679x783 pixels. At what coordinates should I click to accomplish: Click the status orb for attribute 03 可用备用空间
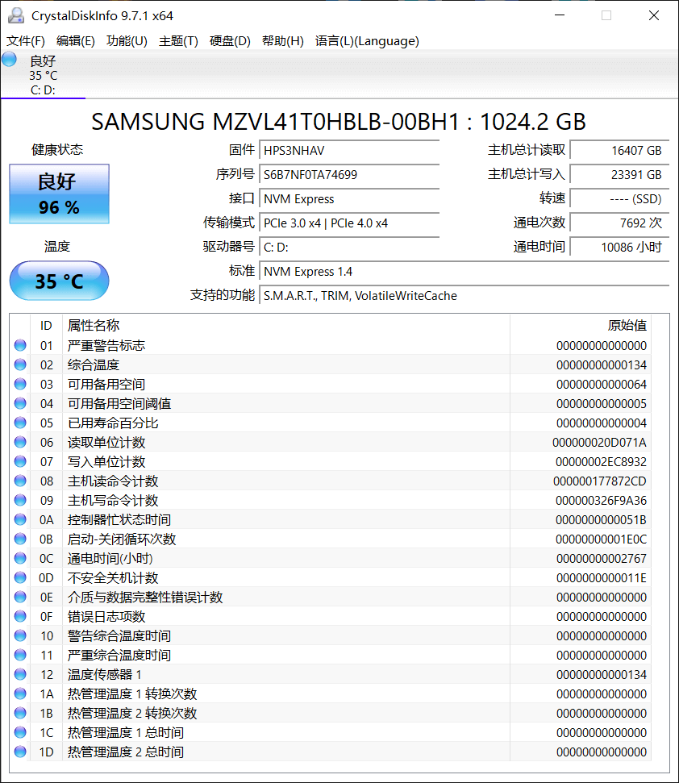pos(20,384)
